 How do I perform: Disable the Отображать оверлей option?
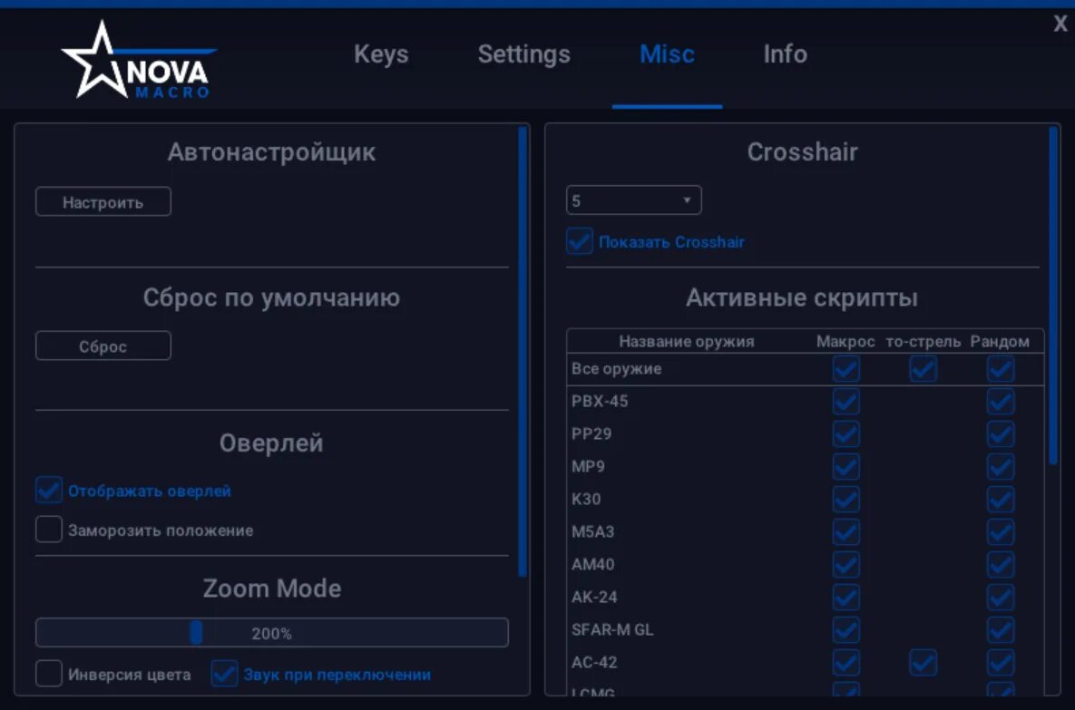[49, 490]
